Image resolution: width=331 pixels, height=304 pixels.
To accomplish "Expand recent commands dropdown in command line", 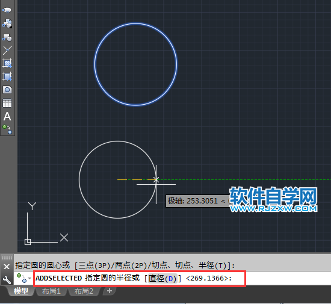I will tap(29, 278).
